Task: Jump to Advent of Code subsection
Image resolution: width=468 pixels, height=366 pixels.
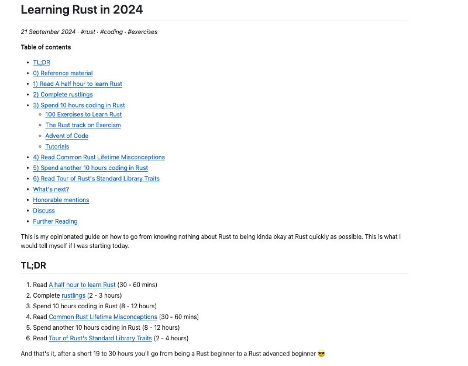Action: (67, 136)
